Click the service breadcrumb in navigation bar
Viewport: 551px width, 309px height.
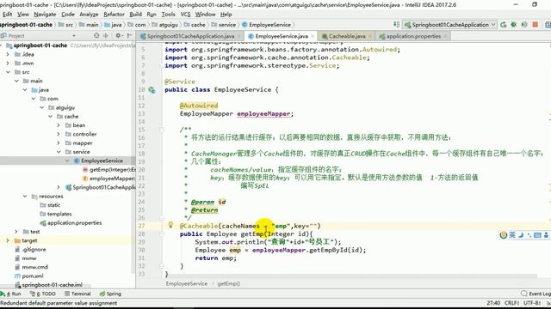click(224, 25)
